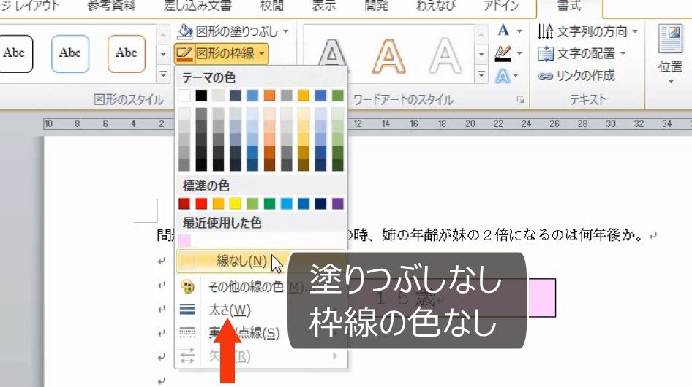The height and width of the screenshot is (387, 692).
Task: Pick the purple standard color swatch
Action: click(x=338, y=204)
